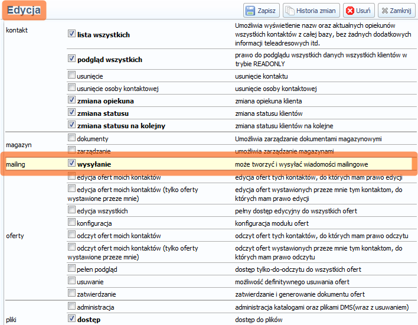Check the 'zatwierdzanie' offers checkbox
Image resolution: width=418 pixels, height=325 pixels.
tap(72, 293)
